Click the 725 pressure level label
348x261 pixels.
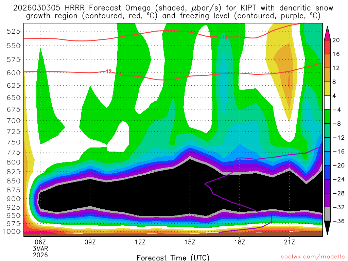point(14,132)
